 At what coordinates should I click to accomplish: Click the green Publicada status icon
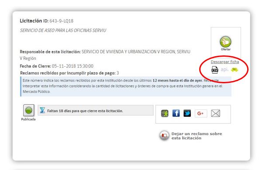point(28,110)
